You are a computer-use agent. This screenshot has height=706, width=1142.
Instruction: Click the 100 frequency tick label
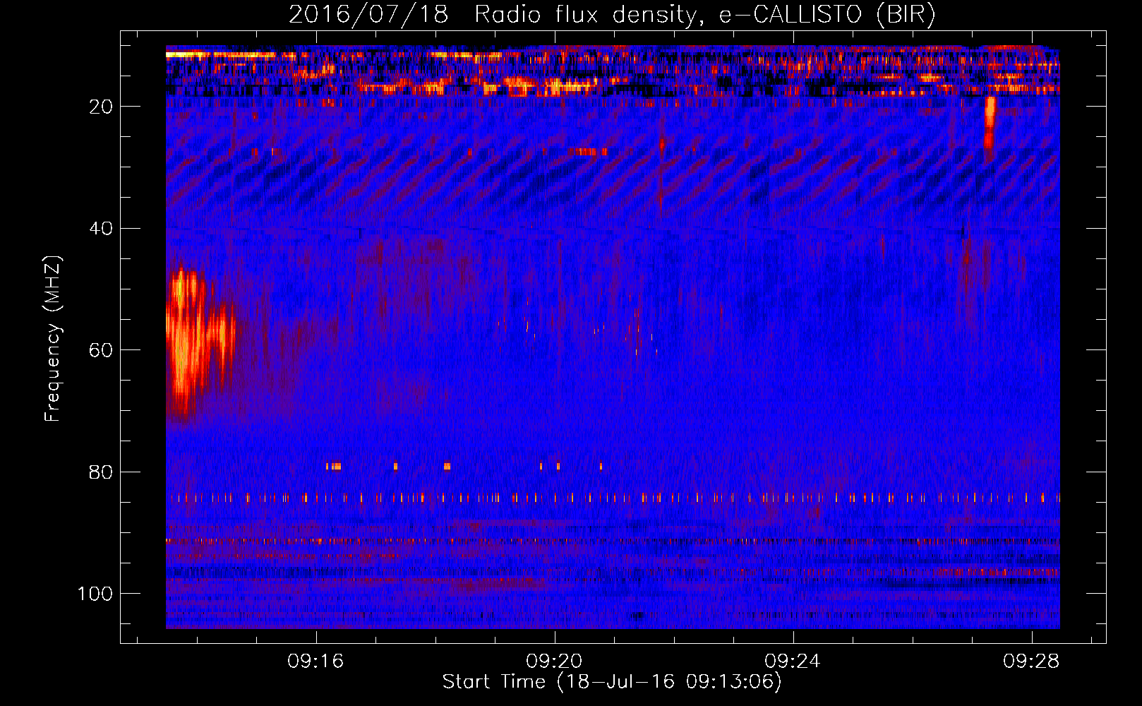tap(95, 594)
